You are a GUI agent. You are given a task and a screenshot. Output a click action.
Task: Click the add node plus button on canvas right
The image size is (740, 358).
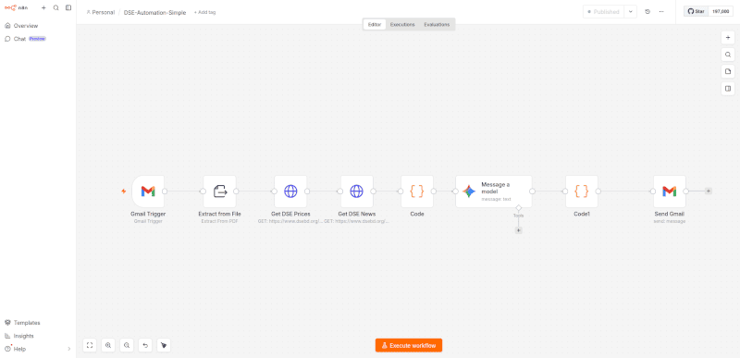tap(728, 37)
